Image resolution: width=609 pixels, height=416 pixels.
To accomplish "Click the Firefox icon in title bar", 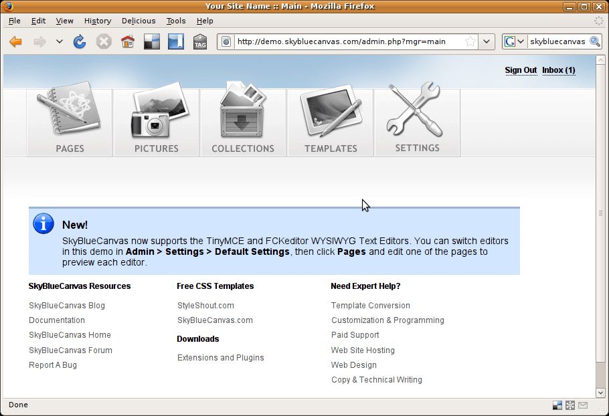I will [7, 6].
